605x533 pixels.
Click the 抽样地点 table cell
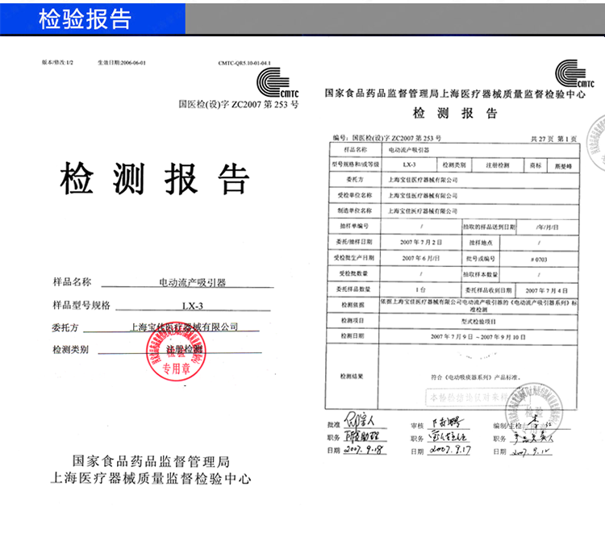tap(481, 243)
